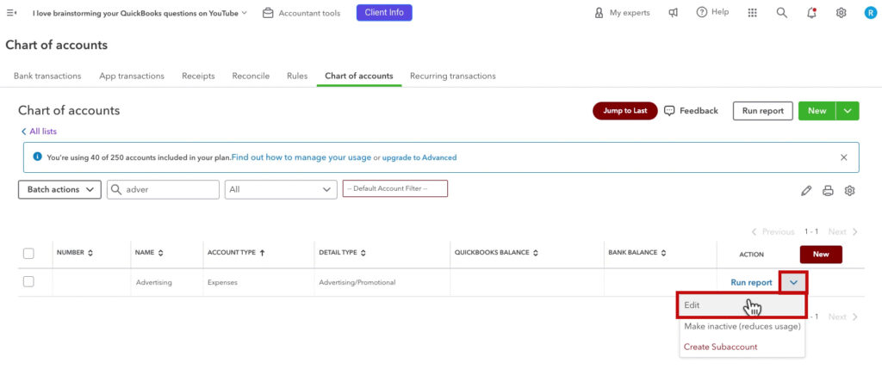The image size is (882, 375).
Task: Choose Make inactive (reduces usage)
Action: point(742,326)
